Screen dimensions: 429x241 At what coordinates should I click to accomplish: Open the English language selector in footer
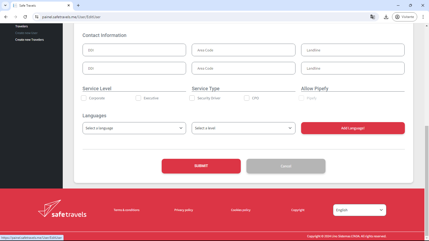tap(359, 210)
